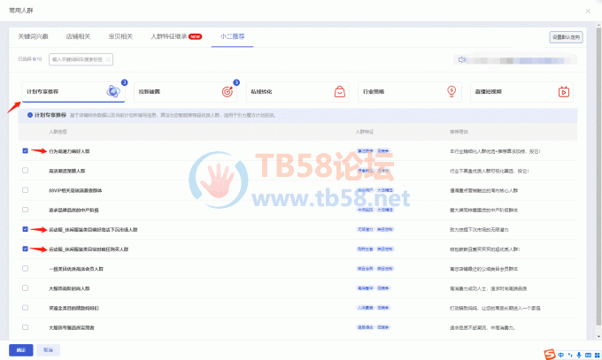Click the punctuation icon in IME bar
The height and width of the screenshot is (360, 602).
coord(570,355)
